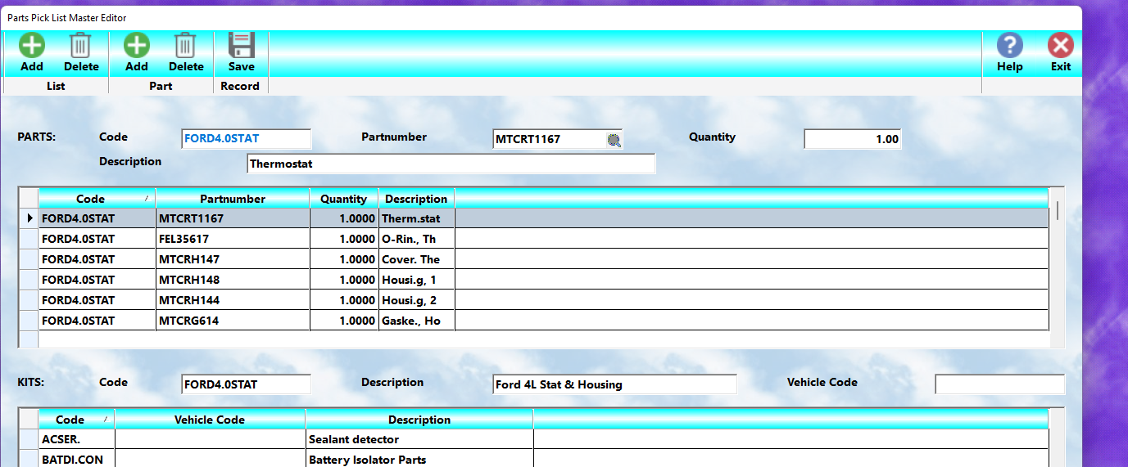Click the Delete Part trash icon
The image size is (1128, 467).
point(186,45)
